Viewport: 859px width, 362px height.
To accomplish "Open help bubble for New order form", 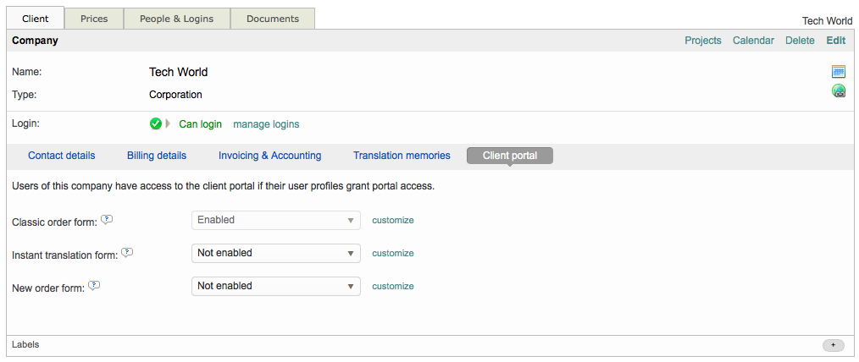I will (94, 285).
